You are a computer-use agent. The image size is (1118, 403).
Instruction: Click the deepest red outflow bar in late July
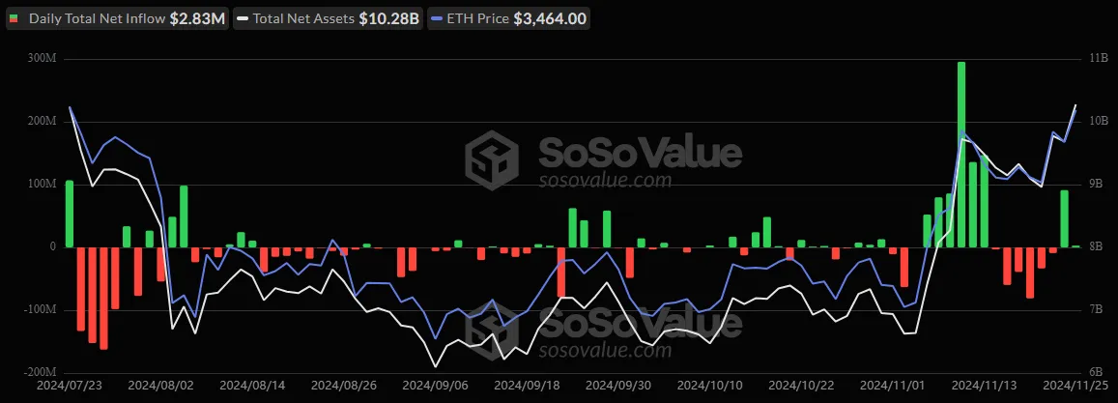click(x=103, y=299)
